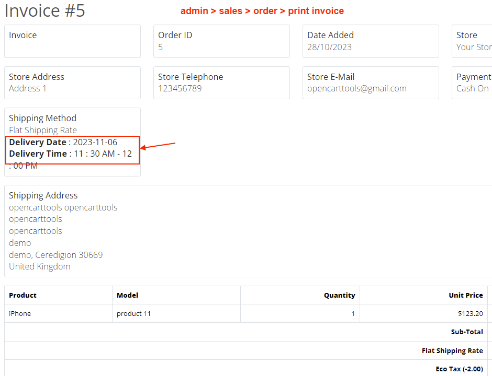Image resolution: width=492 pixels, height=376 pixels.
Task: Click the red arrow annotation
Action: 158,145
